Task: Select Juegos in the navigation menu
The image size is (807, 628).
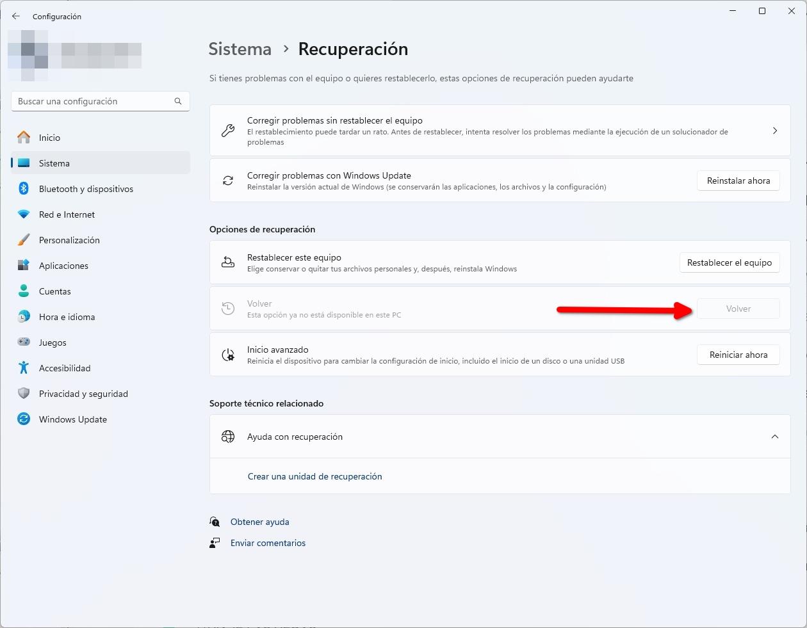Action: [x=53, y=342]
